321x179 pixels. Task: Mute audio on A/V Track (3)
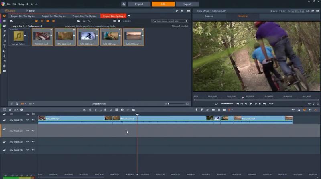point(33,142)
